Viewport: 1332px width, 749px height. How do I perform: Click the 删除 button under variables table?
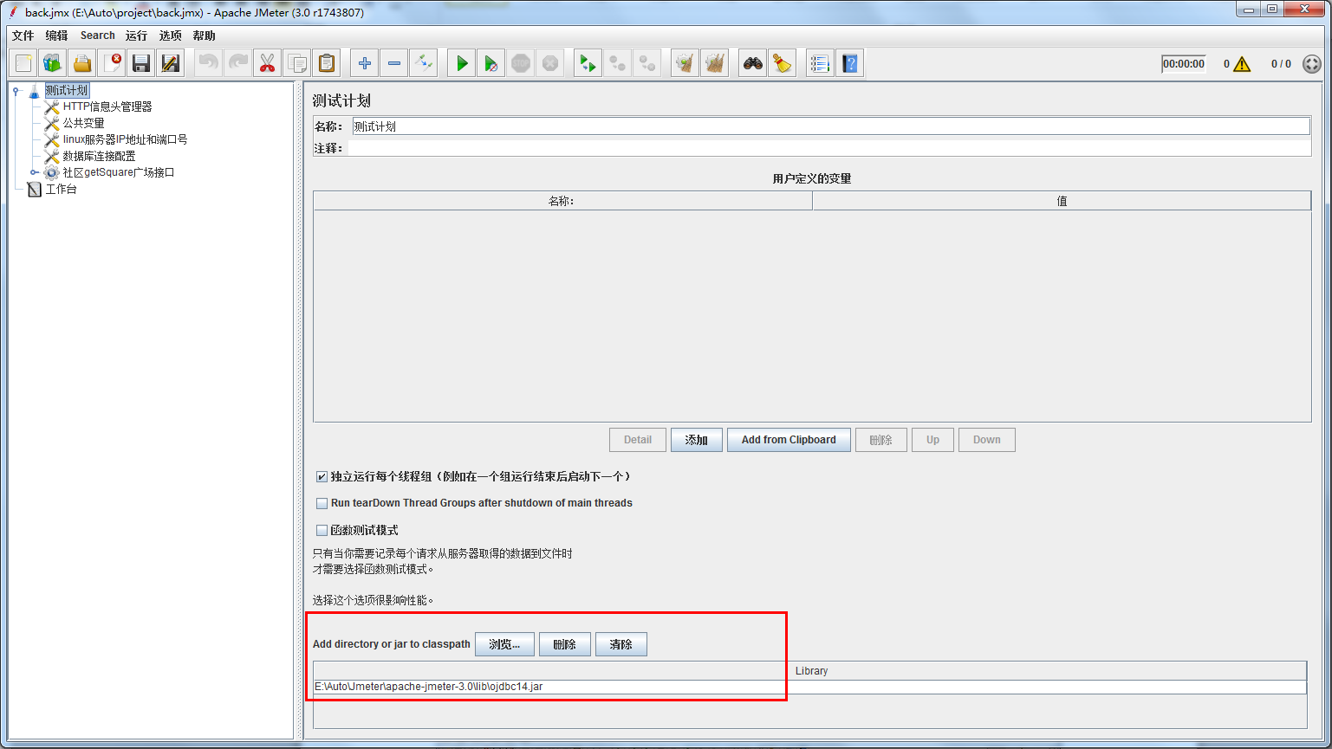pos(881,440)
